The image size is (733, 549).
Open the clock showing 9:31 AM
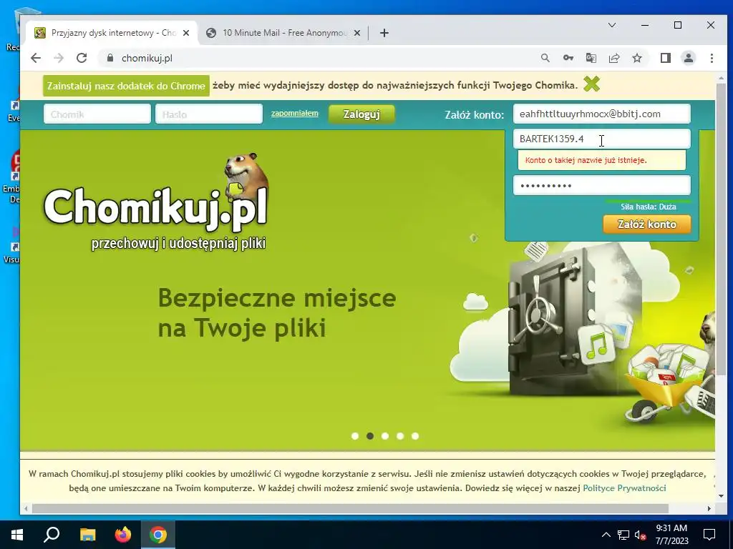(x=671, y=535)
